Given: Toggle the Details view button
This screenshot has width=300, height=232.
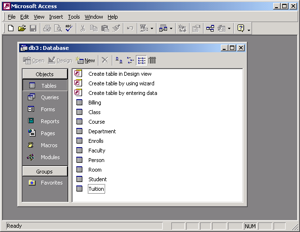Looking at the screenshot, I should pos(152,60).
